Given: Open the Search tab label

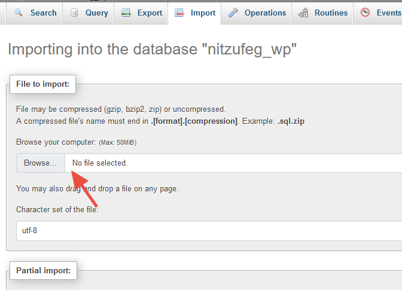Looking at the screenshot, I should coord(43,13).
